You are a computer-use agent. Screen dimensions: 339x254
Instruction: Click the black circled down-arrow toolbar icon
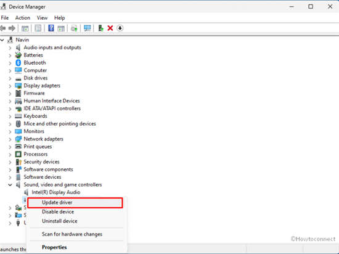coord(120,28)
